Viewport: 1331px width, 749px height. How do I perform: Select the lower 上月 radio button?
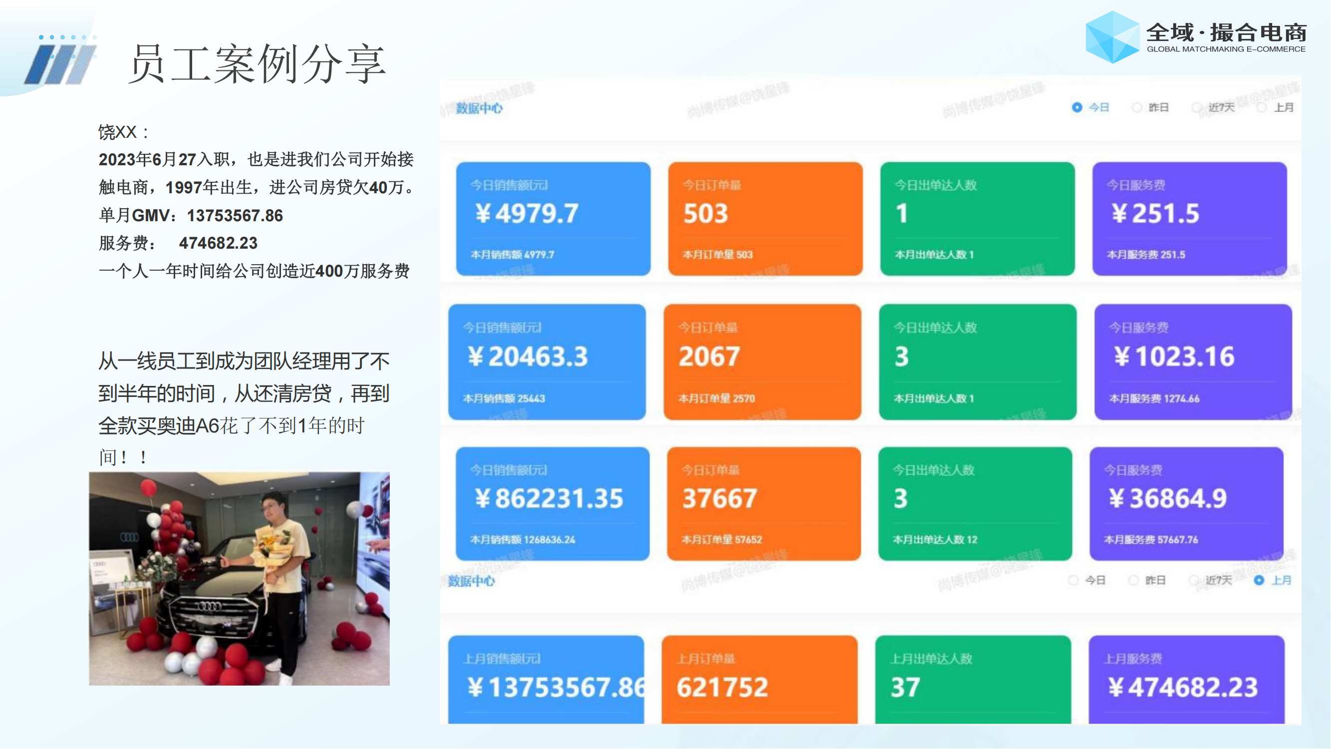[1259, 581]
